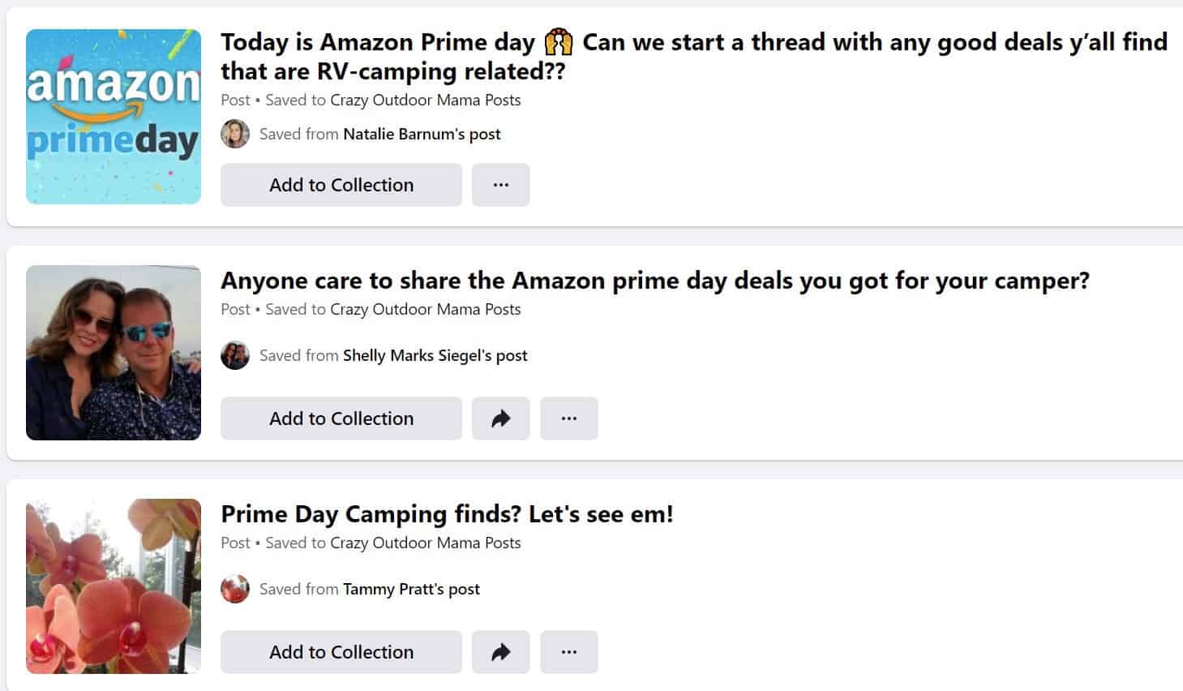Click Tammy Pratt's profile avatar

tap(234, 589)
